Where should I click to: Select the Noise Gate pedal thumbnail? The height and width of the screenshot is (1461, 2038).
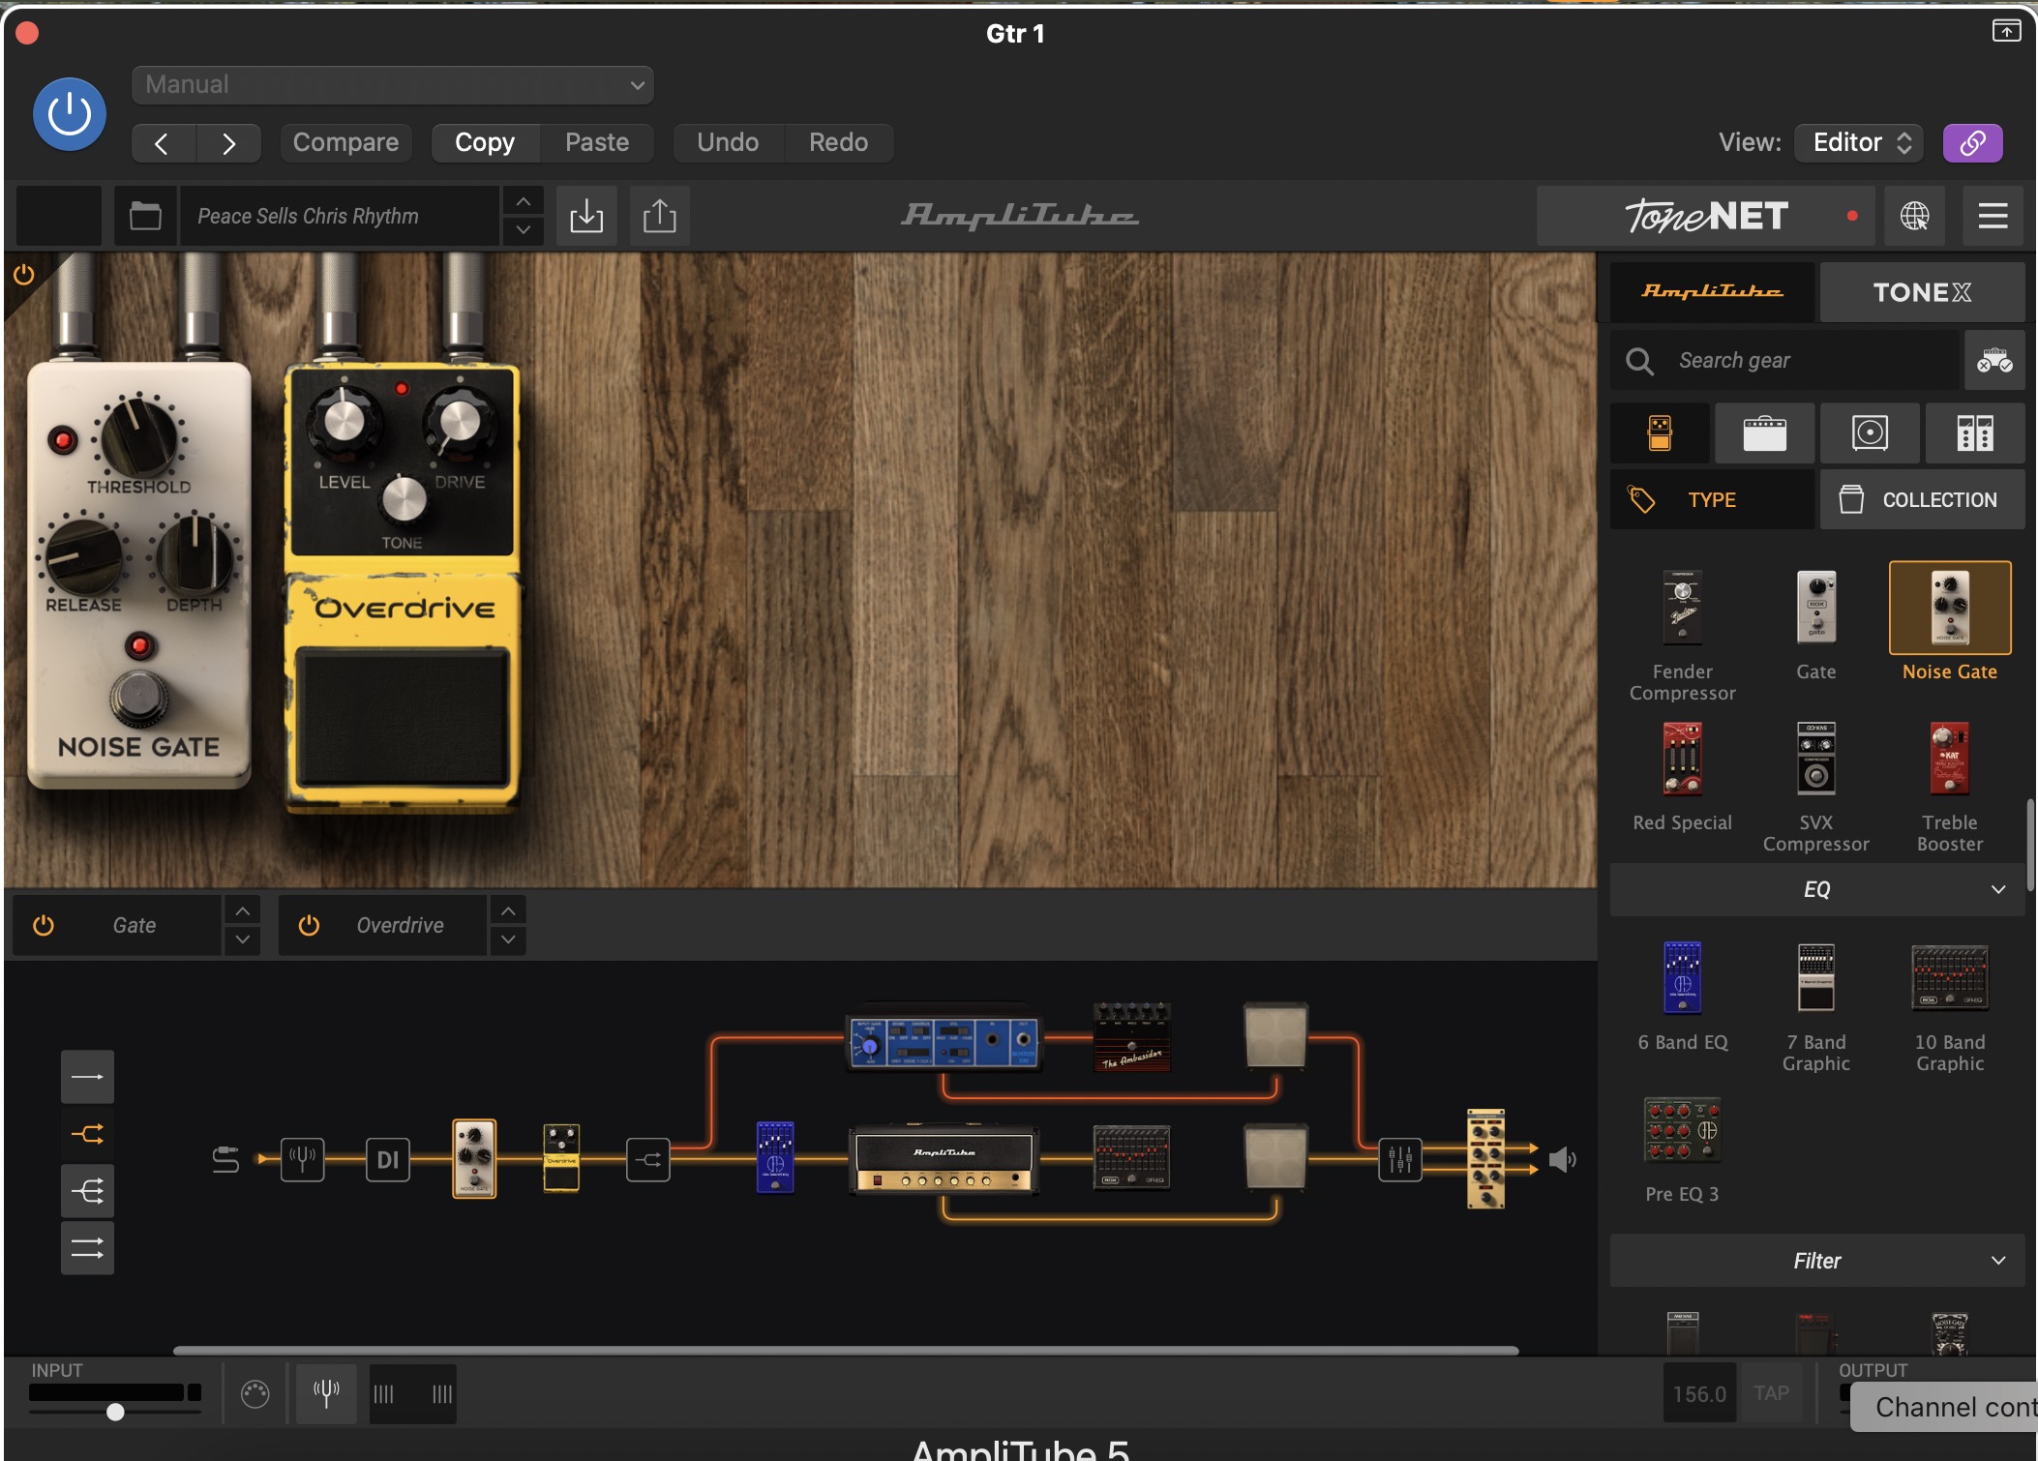(x=1949, y=608)
